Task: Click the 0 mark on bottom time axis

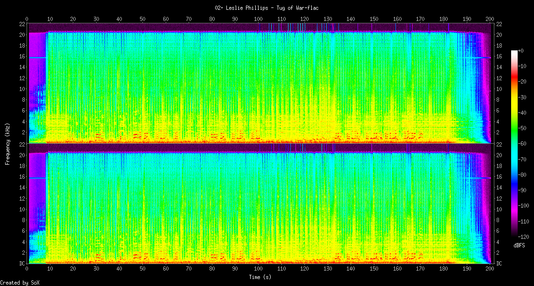Action: (x=27, y=269)
